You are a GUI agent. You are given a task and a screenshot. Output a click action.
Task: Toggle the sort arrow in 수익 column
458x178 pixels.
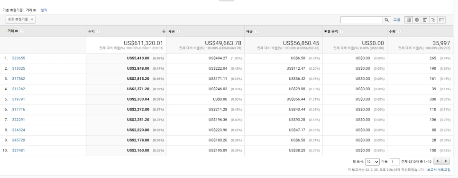(164, 31)
